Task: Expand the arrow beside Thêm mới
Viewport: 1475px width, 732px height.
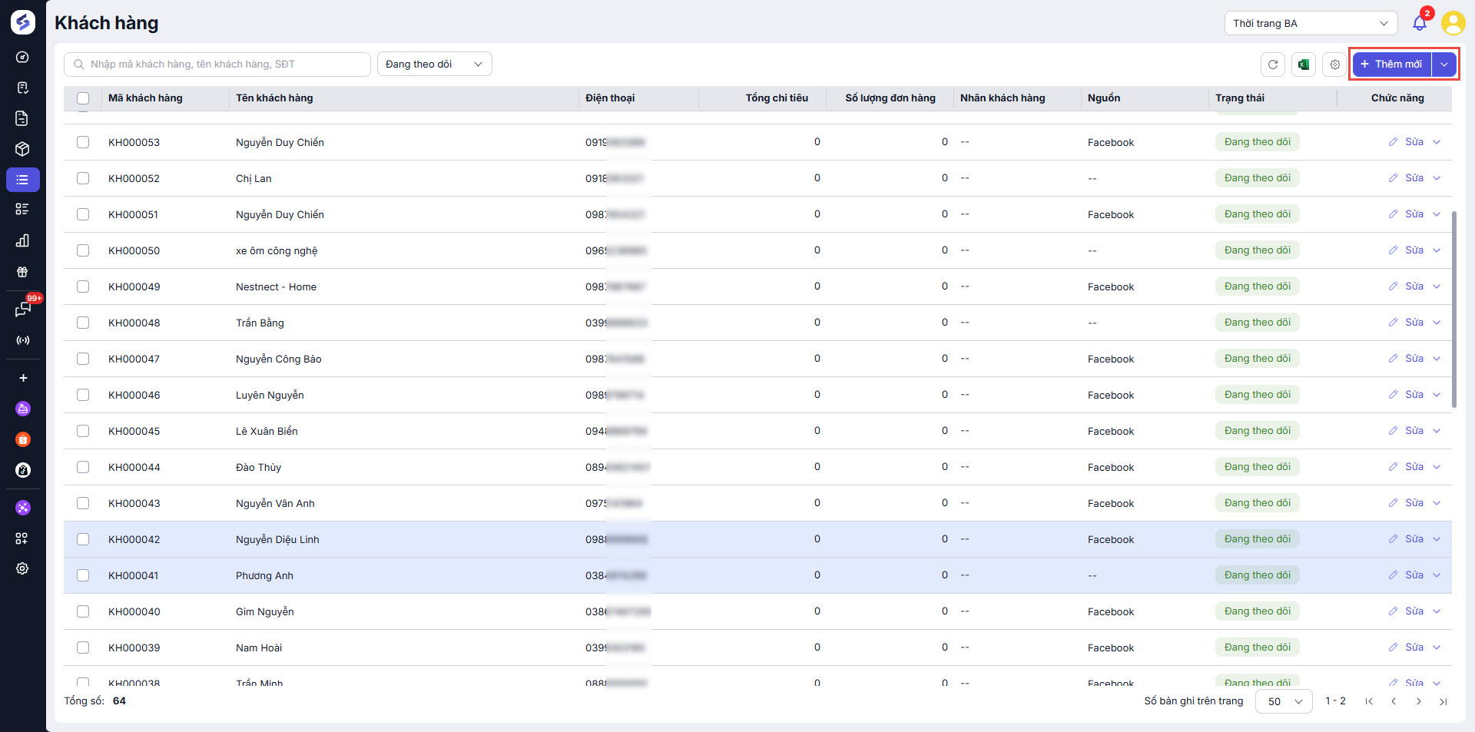Action: (x=1444, y=65)
